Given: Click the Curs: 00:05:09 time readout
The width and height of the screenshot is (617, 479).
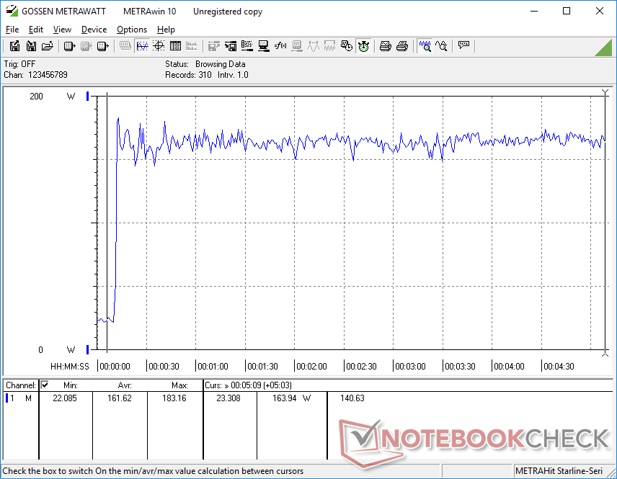Looking at the screenshot, I should point(248,385).
